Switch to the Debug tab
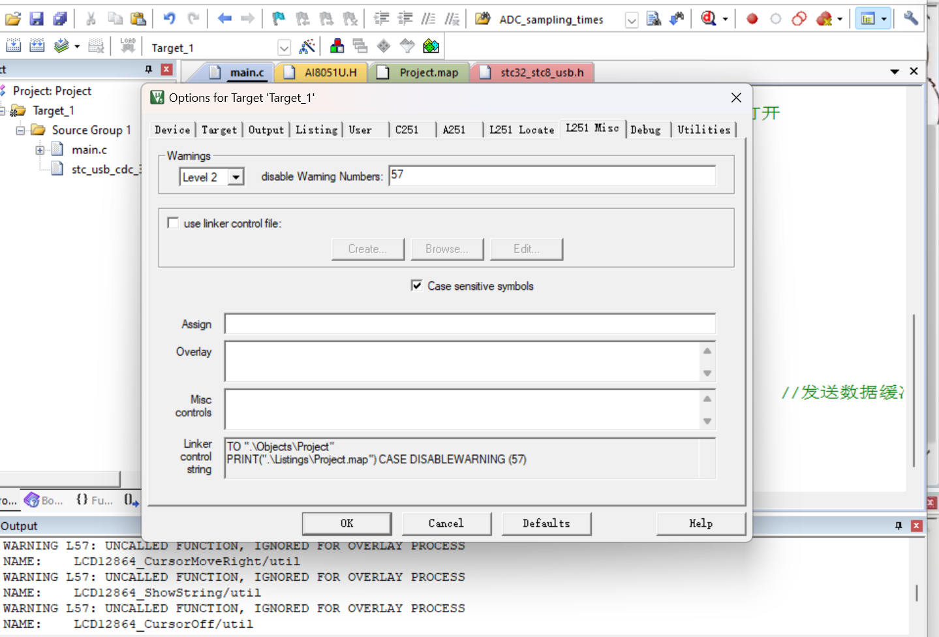The width and height of the screenshot is (939, 637). tap(645, 130)
